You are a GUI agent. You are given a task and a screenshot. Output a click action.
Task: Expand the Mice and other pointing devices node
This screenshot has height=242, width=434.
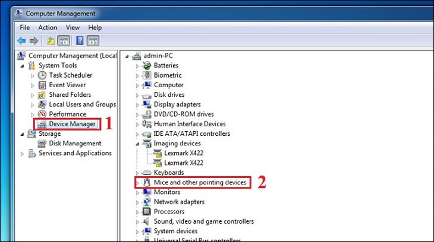(x=137, y=183)
